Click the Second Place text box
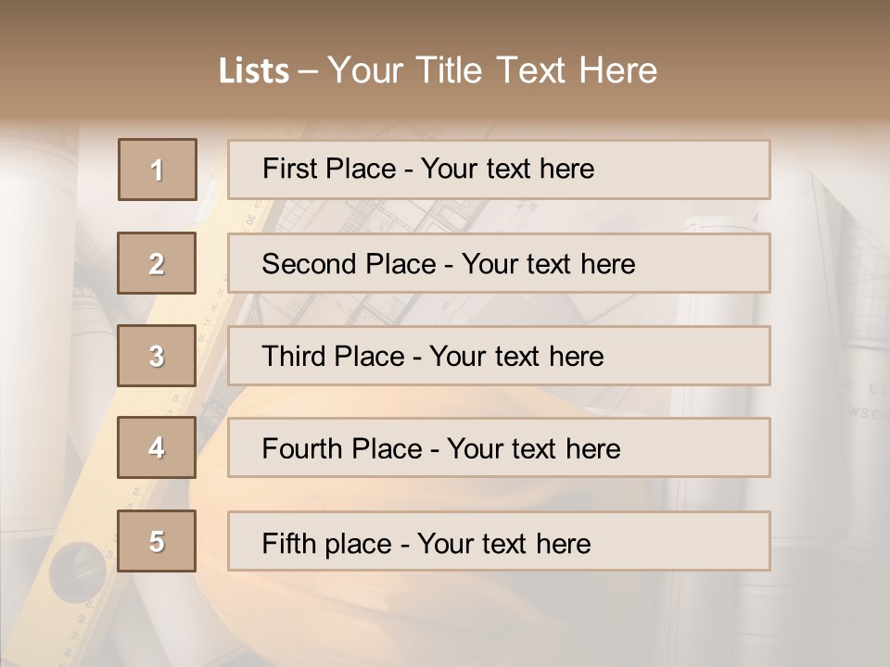Image resolution: width=890 pixels, height=667 pixels. click(x=499, y=263)
